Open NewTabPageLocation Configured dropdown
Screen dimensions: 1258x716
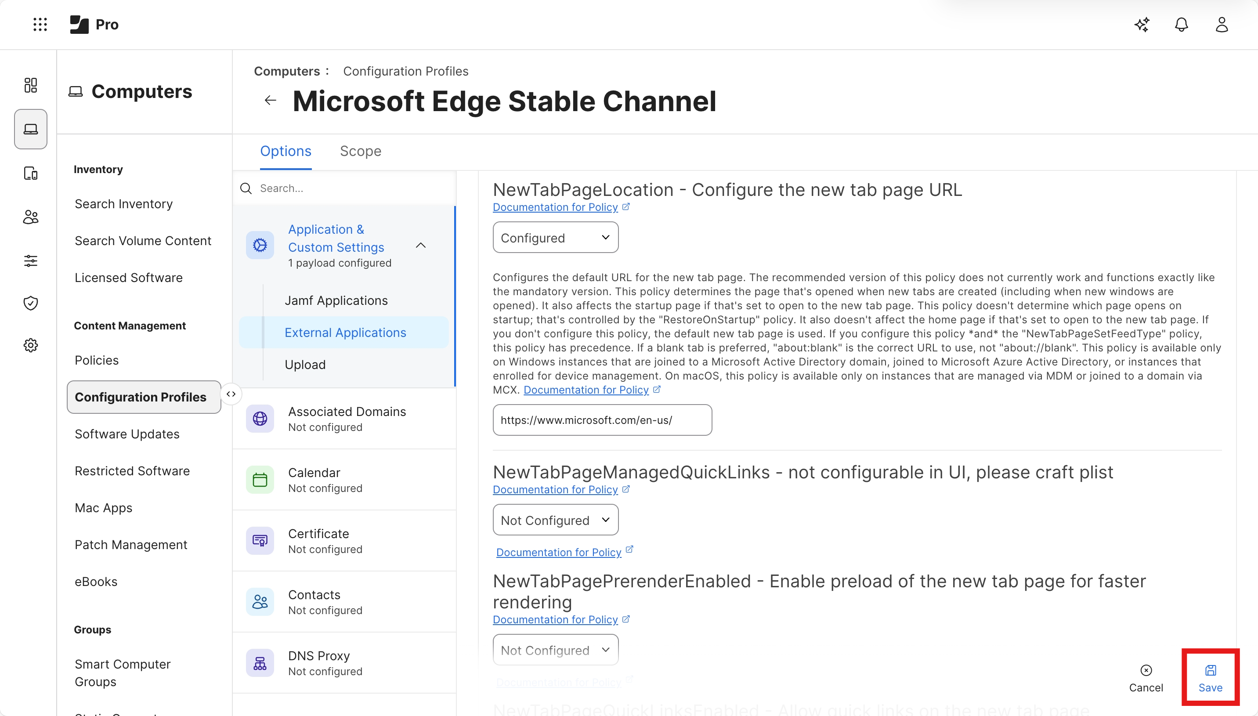pyautogui.click(x=556, y=238)
